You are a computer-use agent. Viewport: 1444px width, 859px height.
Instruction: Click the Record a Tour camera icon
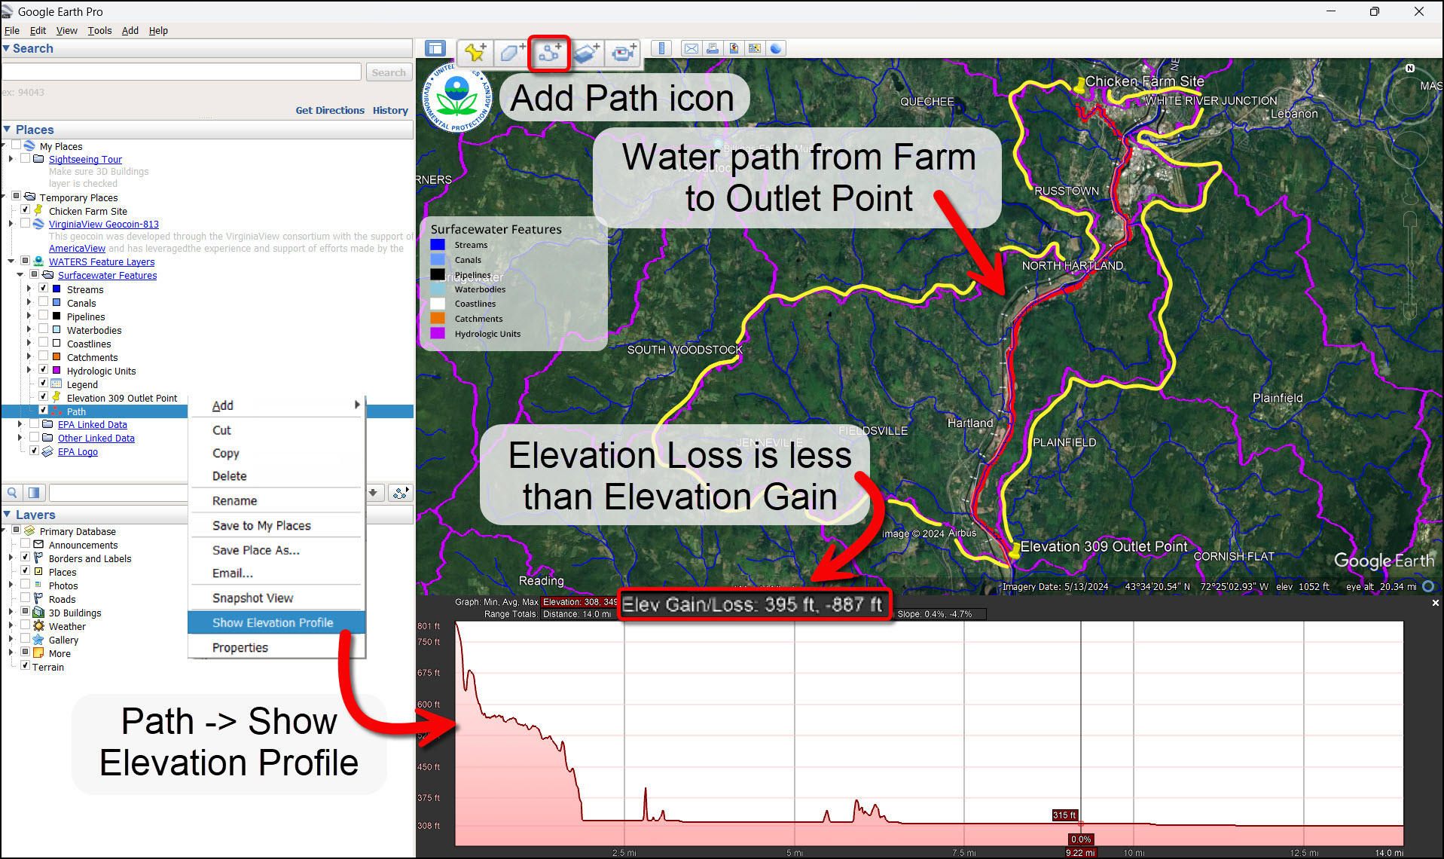point(623,52)
